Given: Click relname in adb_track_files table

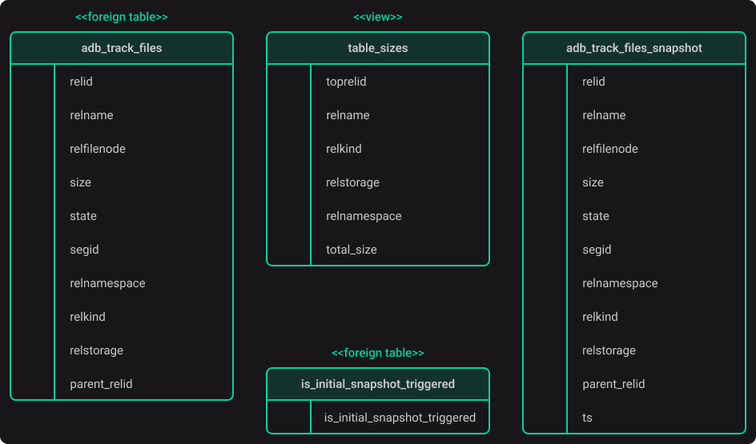Looking at the screenshot, I should (x=91, y=115).
